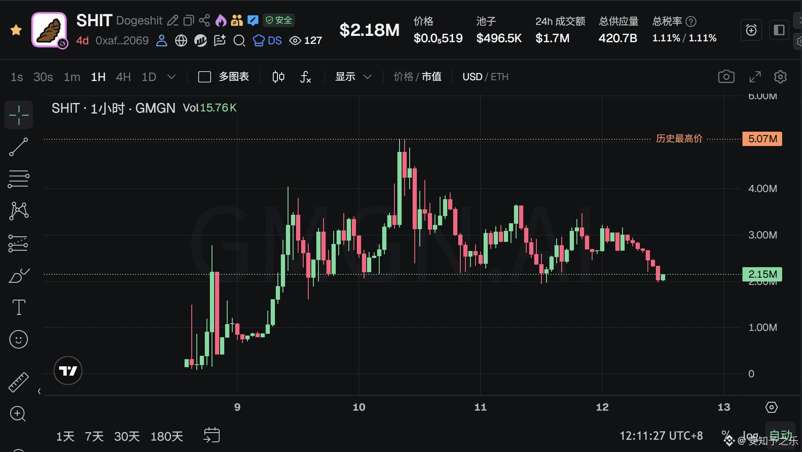Viewport: 802px width, 452px height.
Task: Expand the chart to fullscreen
Action: 755,77
